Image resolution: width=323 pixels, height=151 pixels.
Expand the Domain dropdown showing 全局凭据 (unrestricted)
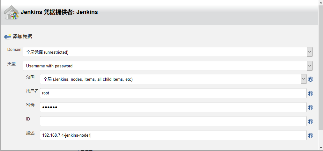(309, 52)
